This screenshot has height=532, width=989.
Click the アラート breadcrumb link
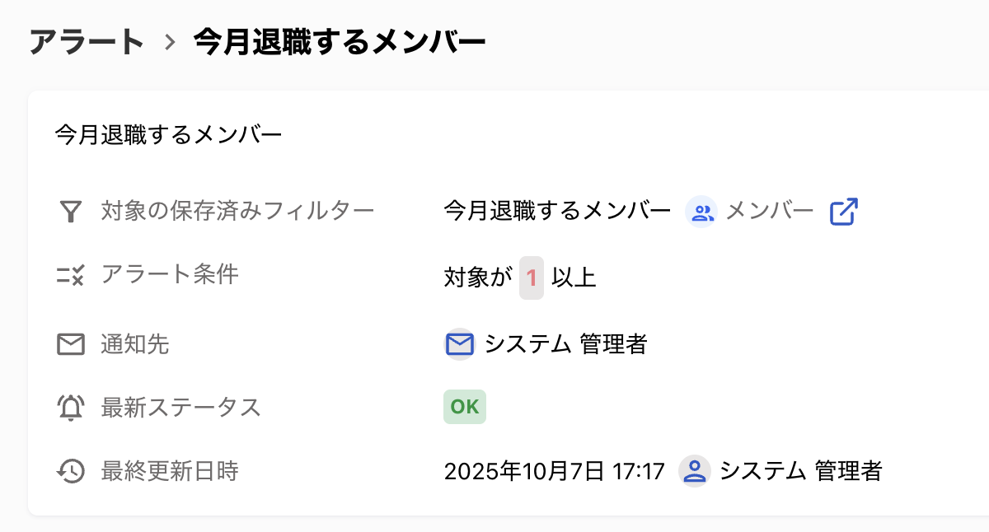click(87, 41)
